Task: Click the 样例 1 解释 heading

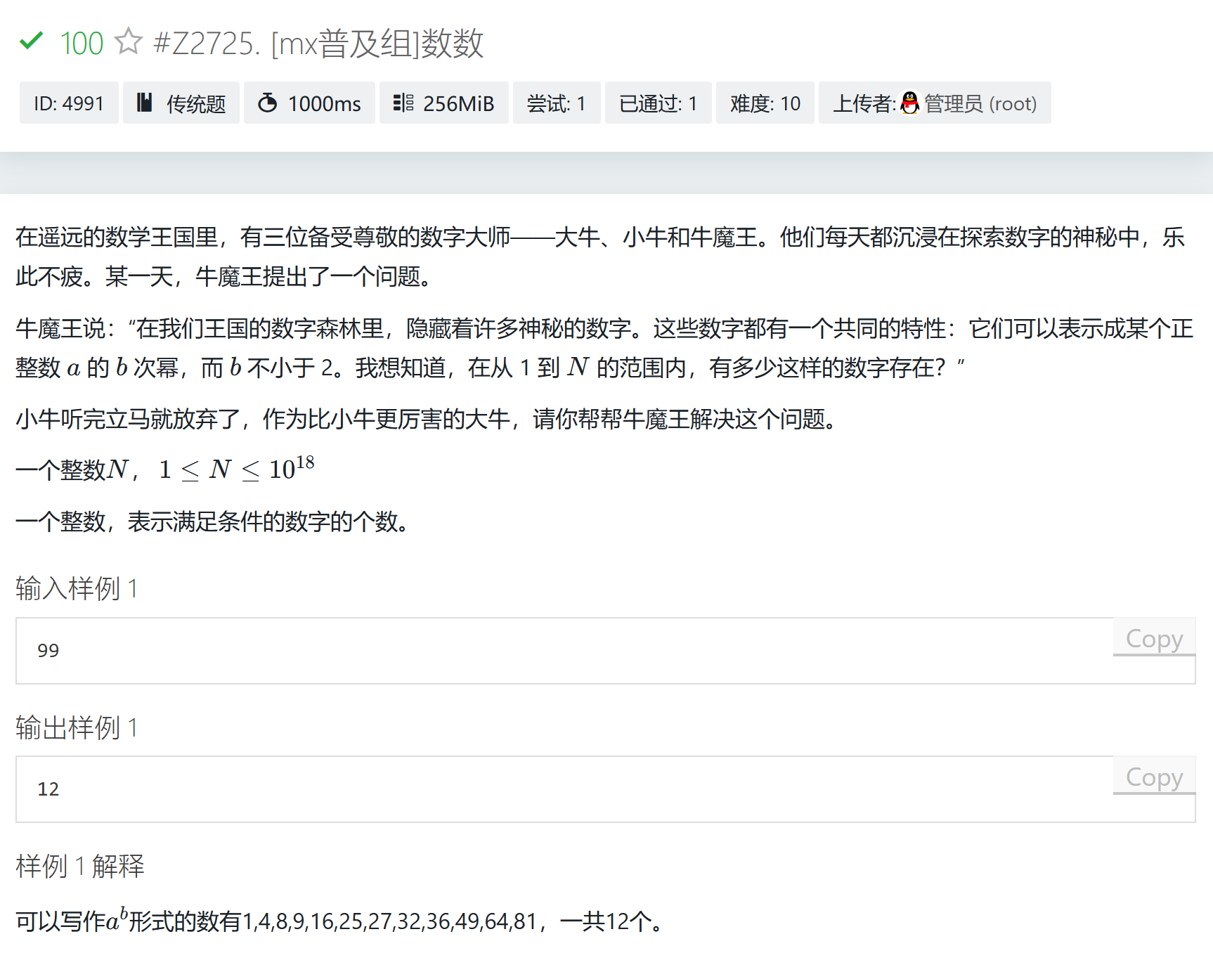Action: tap(80, 866)
